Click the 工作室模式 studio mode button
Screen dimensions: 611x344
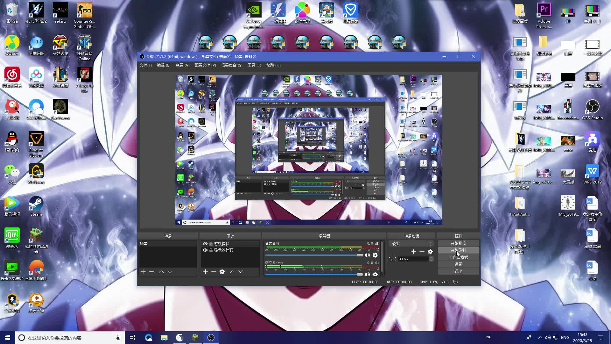[x=458, y=257]
